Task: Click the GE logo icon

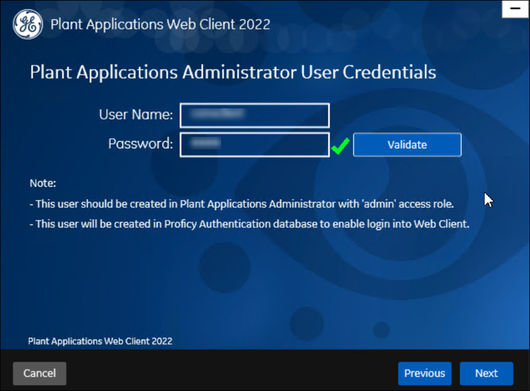Action: (x=28, y=24)
